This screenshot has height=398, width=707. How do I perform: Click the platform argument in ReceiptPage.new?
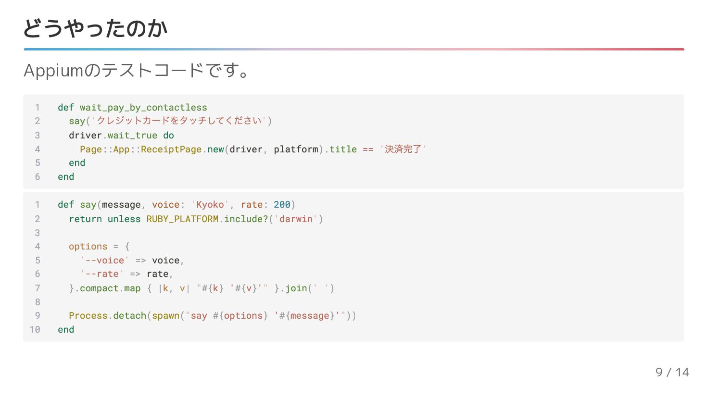coord(296,149)
